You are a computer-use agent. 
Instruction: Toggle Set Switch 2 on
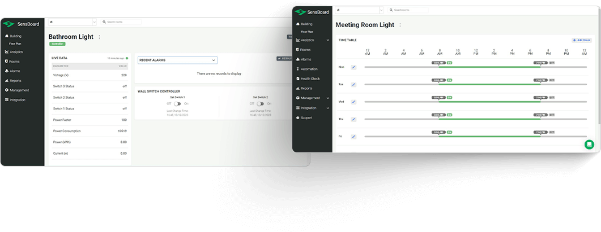(x=261, y=103)
